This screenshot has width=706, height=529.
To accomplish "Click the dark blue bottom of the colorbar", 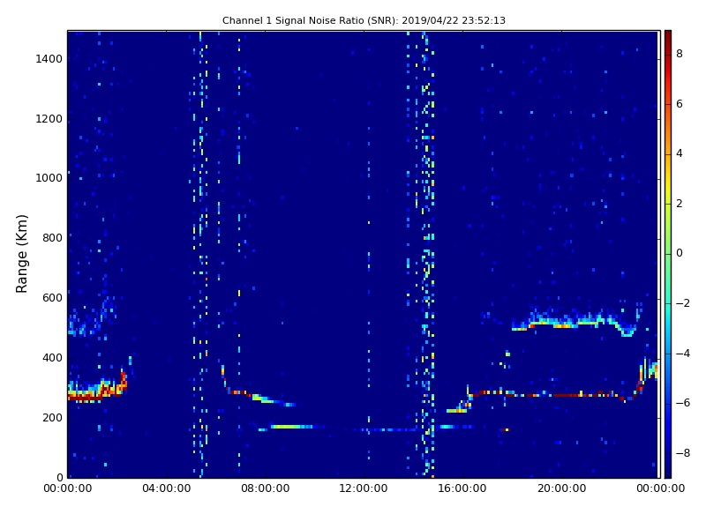I will [668, 468].
